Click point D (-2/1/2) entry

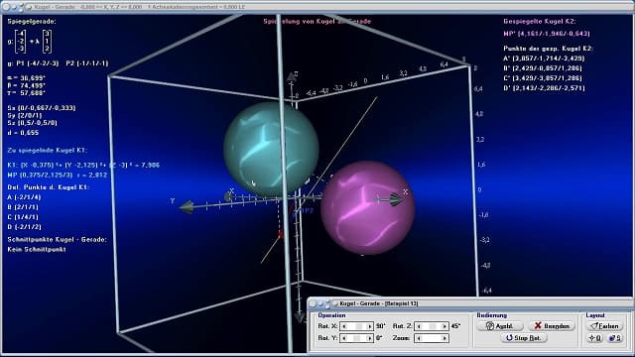24,227
